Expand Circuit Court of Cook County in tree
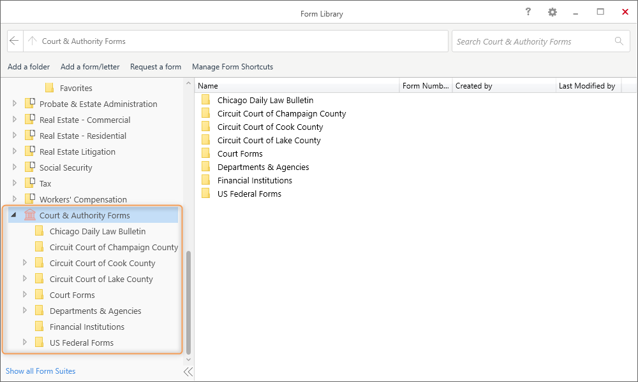Screen dimensions: 638x382 (x=25, y=263)
